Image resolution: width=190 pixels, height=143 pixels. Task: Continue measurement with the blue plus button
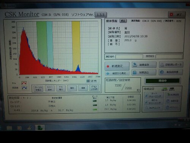coord(117,73)
